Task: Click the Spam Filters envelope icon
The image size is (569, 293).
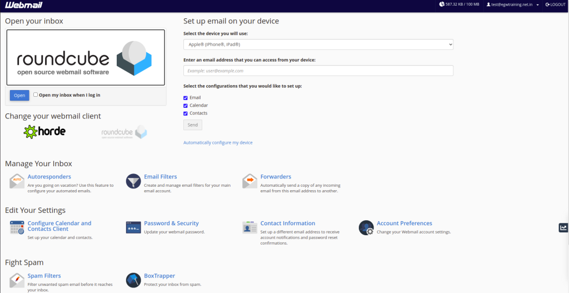Action: [x=17, y=280]
